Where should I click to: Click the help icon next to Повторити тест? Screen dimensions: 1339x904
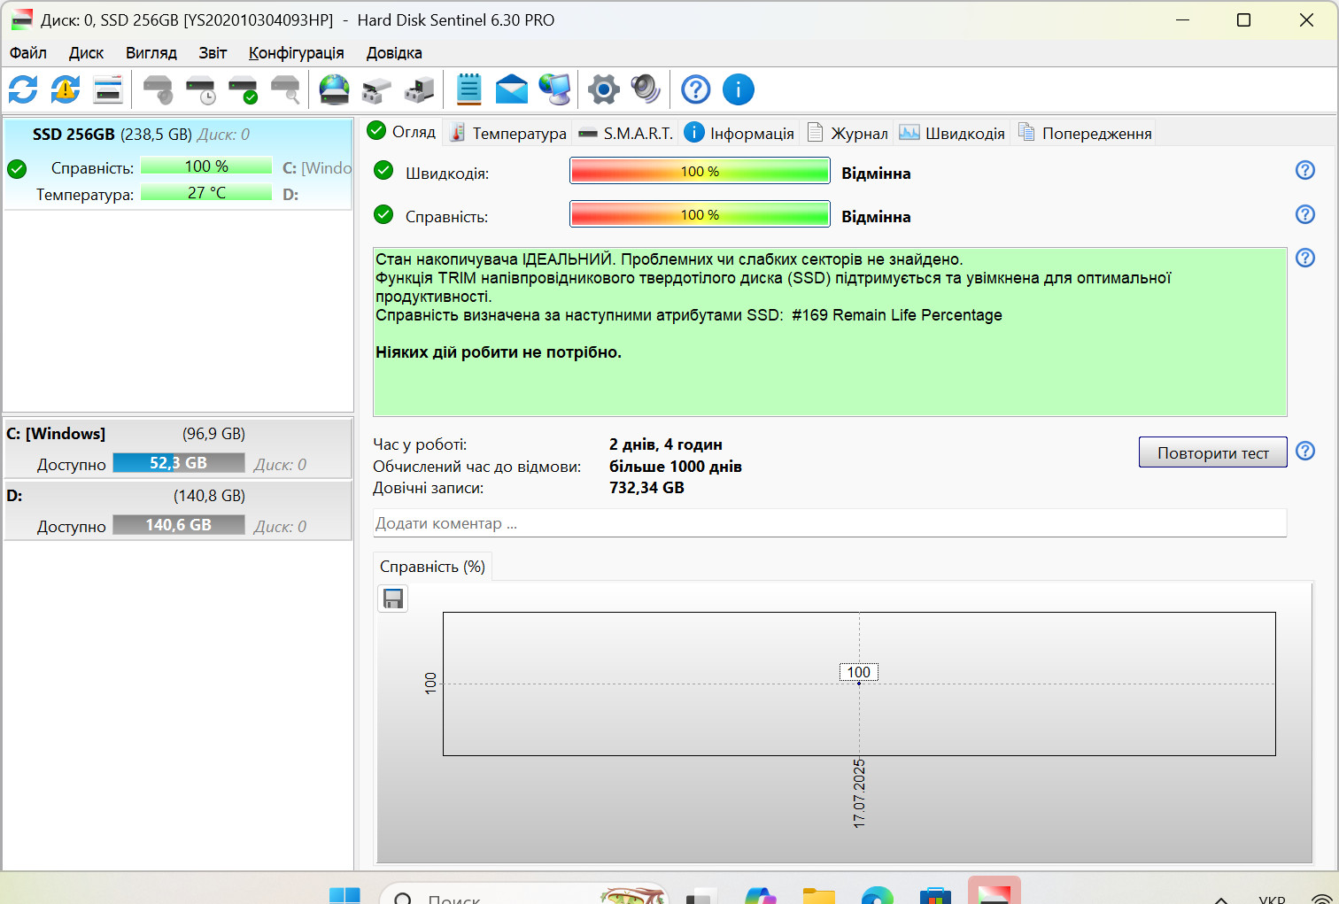[1305, 451]
